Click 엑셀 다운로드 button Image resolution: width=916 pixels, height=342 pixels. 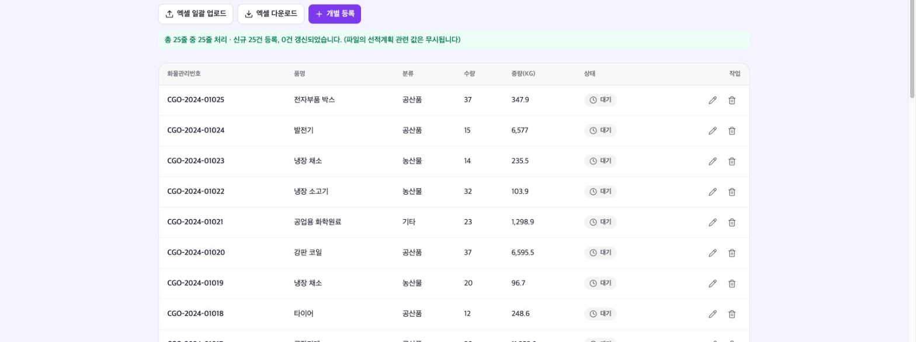[271, 14]
